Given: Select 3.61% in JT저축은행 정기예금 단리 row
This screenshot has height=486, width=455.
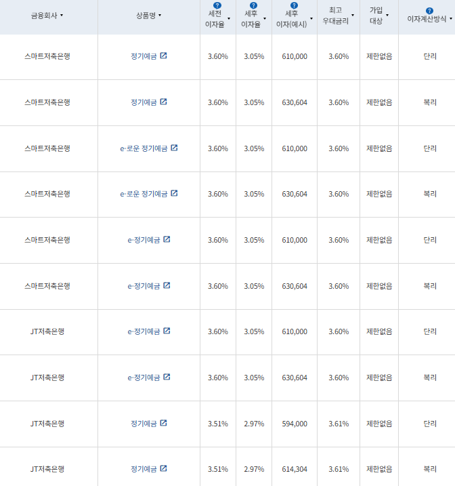Looking at the screenshot, I should click(339, 424).
